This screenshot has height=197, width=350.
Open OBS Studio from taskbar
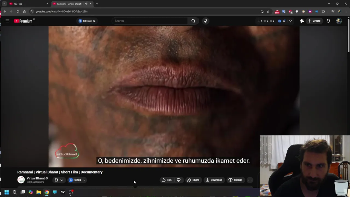(71, 192)
